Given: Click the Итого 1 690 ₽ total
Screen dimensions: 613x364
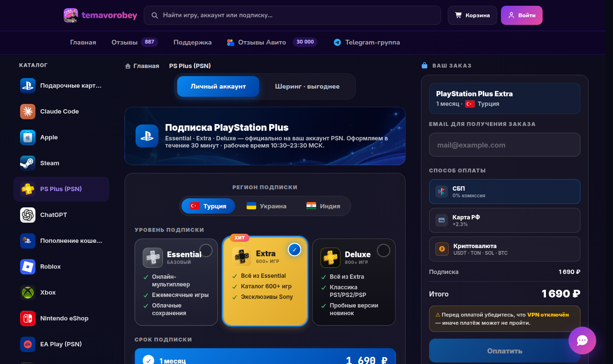Looking at the screenshot, I should click(505, 294).
